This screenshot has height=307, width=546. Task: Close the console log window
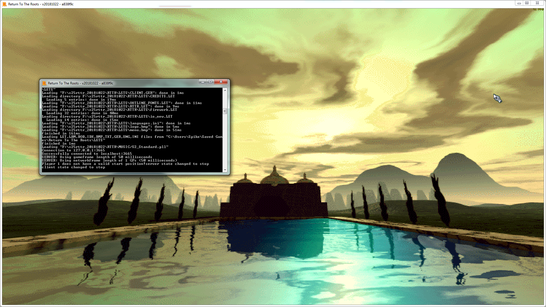[221, 82]
